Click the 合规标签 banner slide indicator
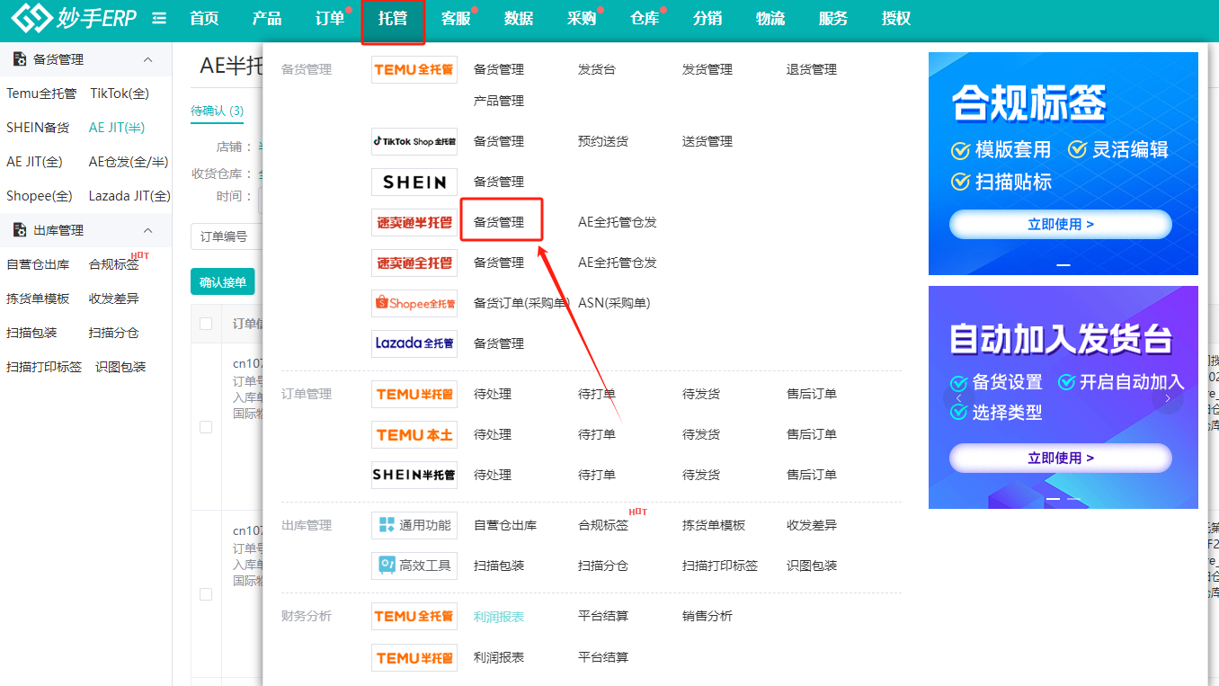This screenshot has width=1219, height=686. 1063,265
